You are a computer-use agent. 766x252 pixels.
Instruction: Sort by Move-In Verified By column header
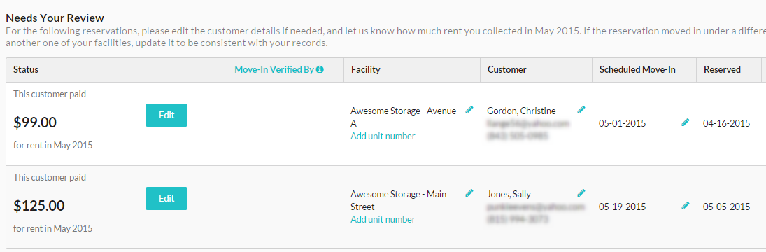(274, 70)
